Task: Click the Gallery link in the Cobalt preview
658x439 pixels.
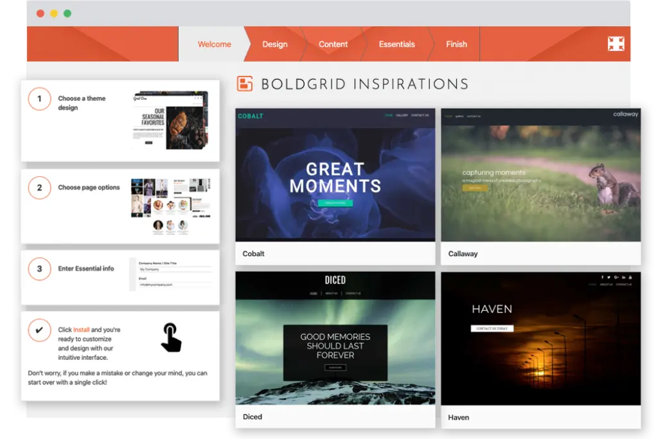Action: (402, 116)
